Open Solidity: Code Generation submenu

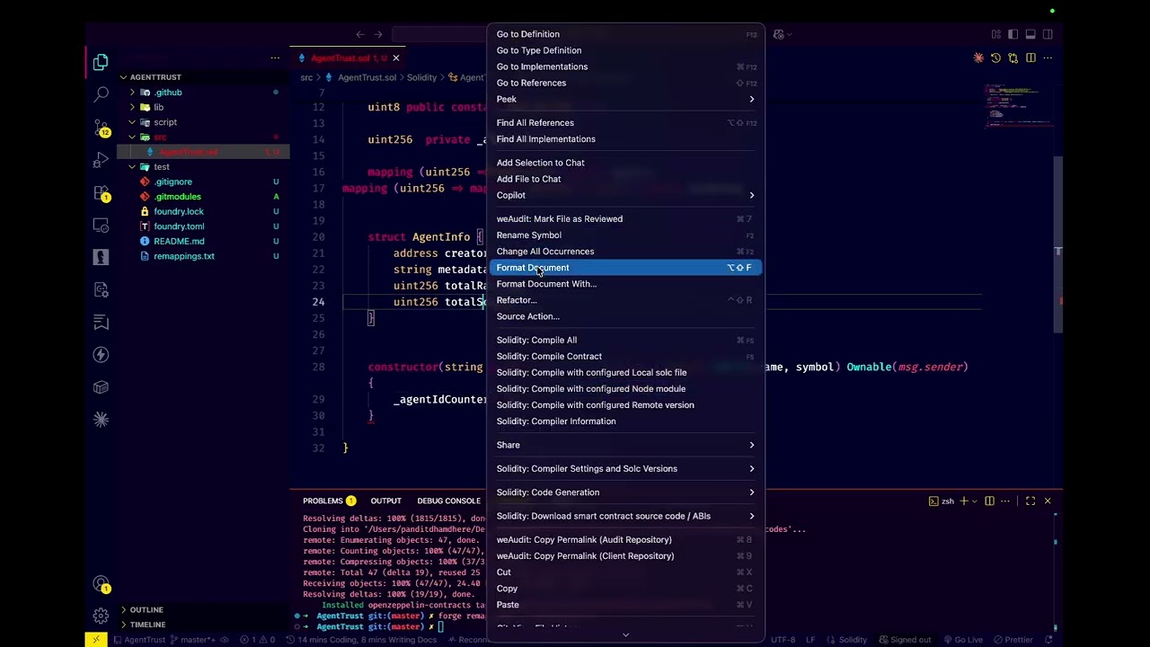click(625, 492)
